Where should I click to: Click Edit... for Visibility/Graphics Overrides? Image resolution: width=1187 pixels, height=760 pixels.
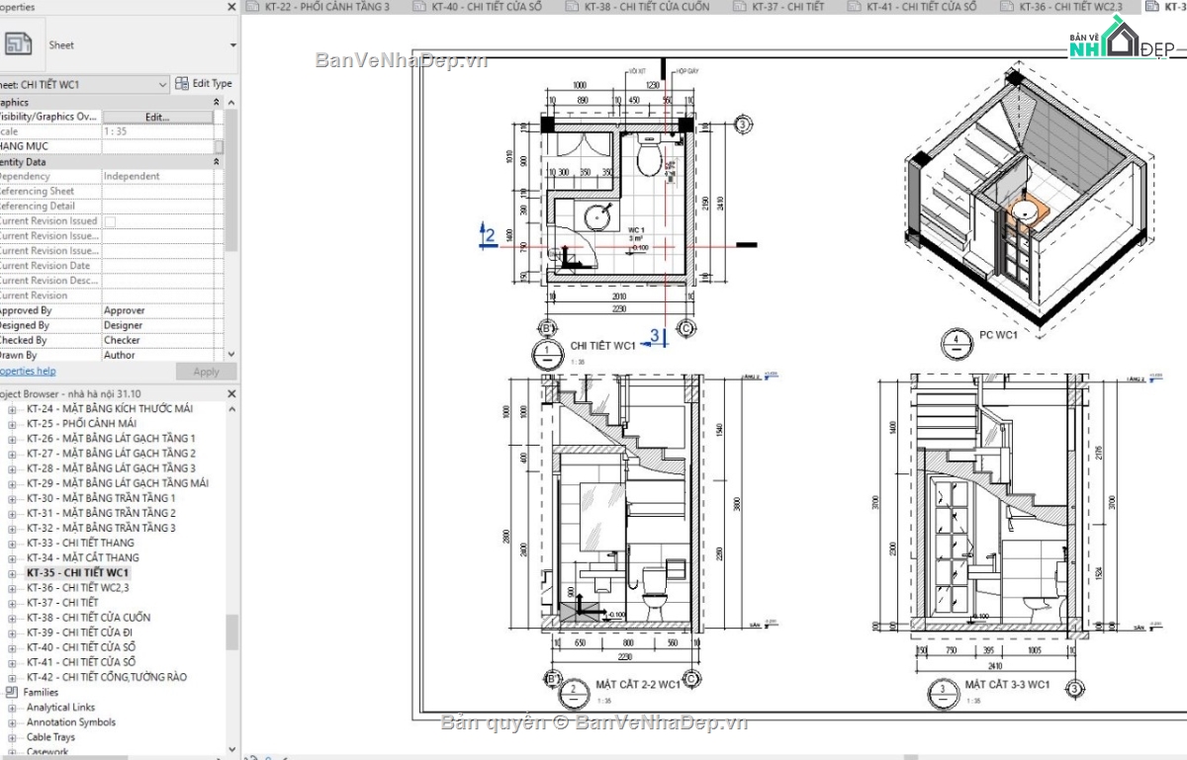157,117
